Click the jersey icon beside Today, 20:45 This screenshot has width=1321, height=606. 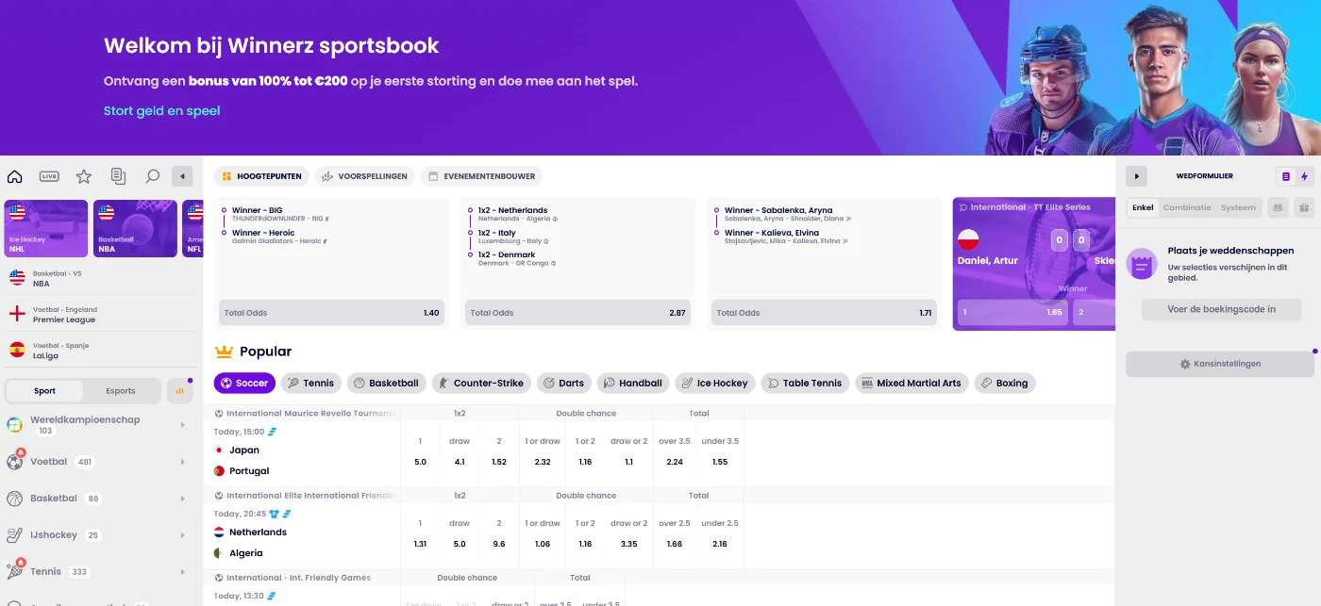(x=274, y=514)
